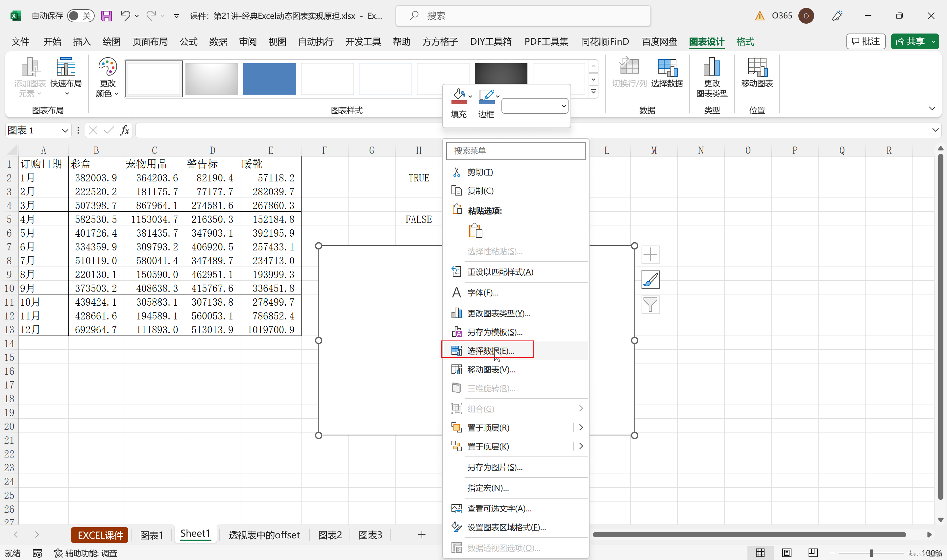Choose 字体(F)... in context menu
Viewport: 947px width, 560px height.
click(x=515, y=292)
